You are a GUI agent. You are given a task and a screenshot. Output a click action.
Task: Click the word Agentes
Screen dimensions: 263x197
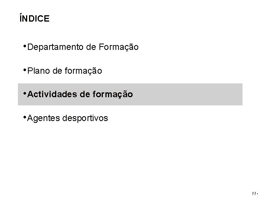pyautogui.click(x=44, y=118)
